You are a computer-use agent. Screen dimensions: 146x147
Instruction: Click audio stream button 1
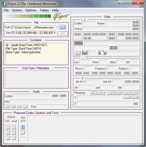(x=7, y=106)
